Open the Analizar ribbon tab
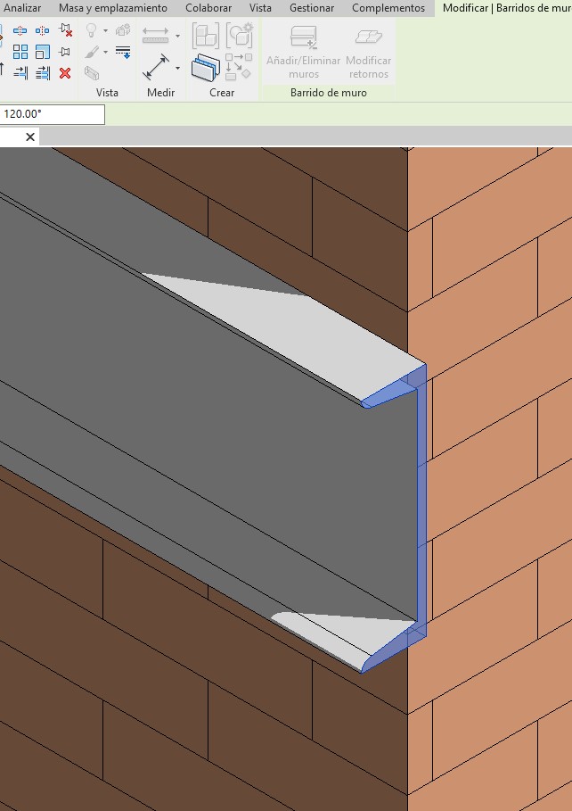The image size is (572, 811). click(x=21, y=8)
